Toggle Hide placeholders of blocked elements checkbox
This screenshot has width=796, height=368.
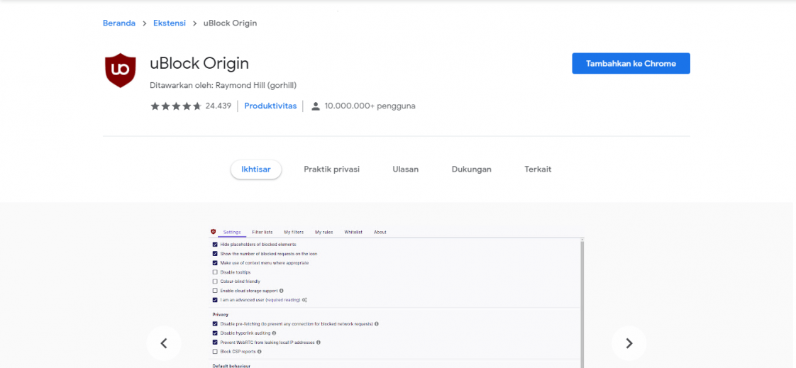coord(215,245)
